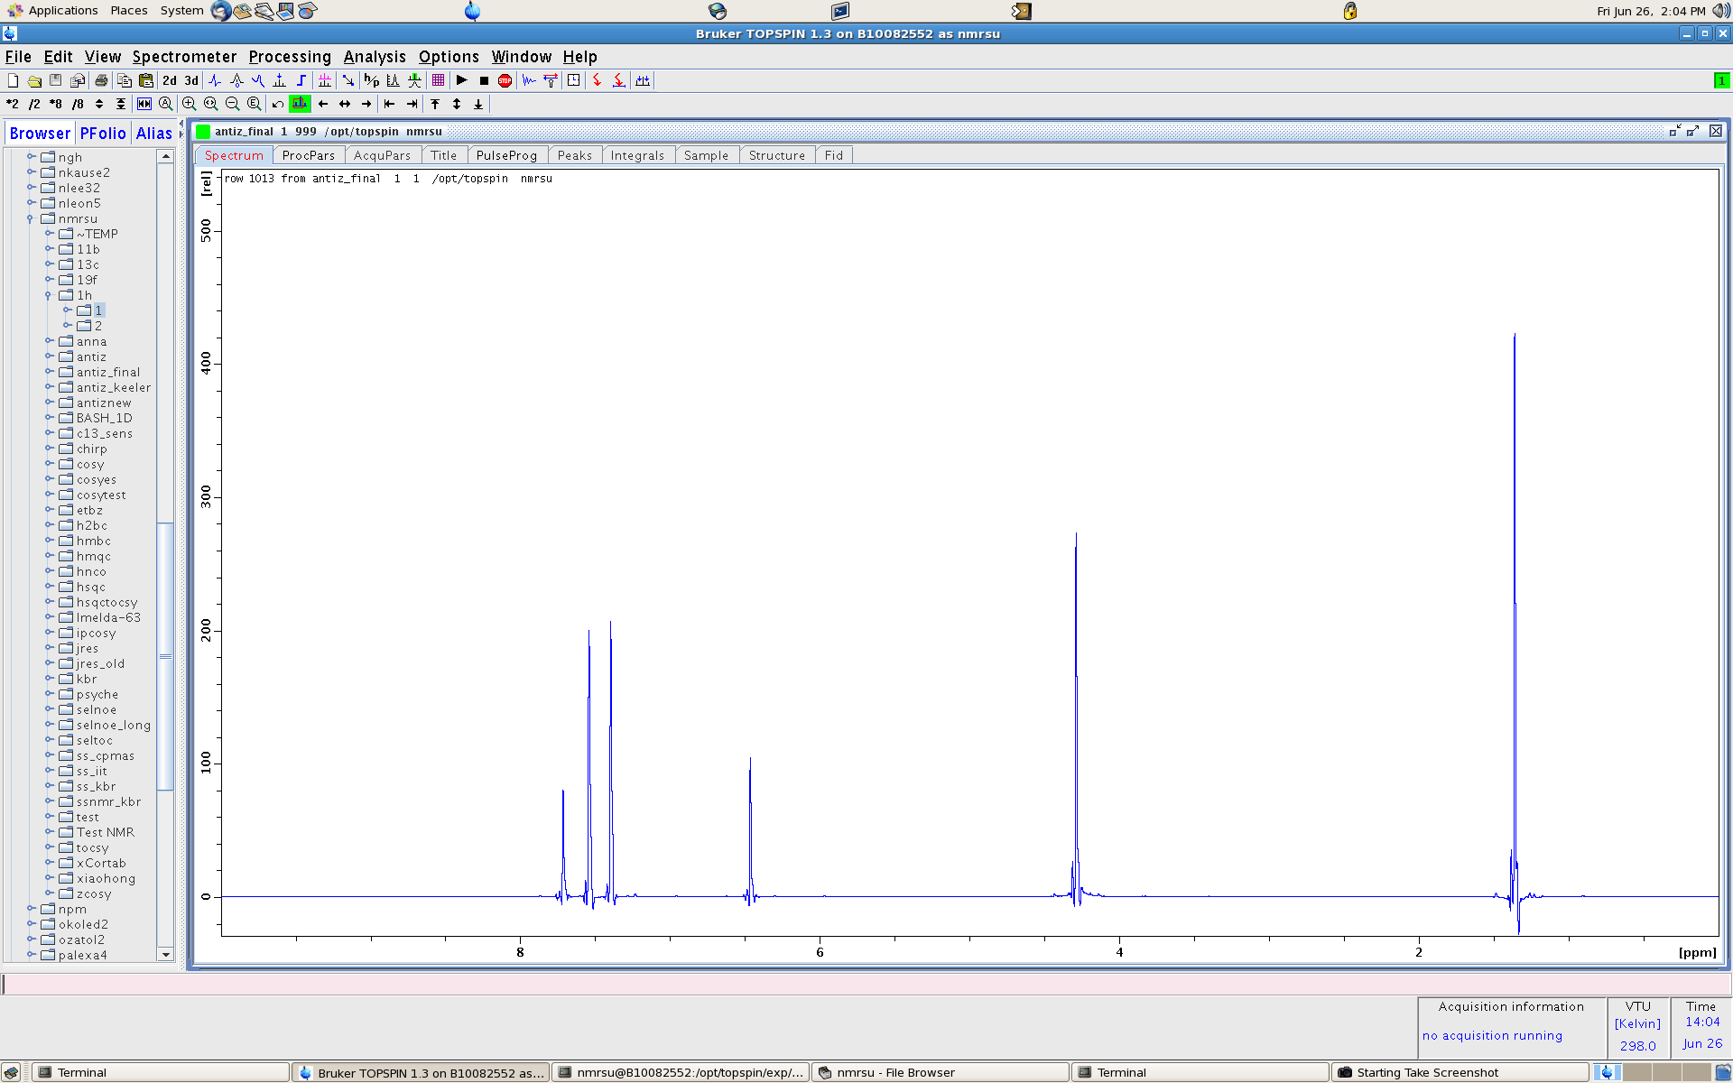Open interactive baseline correction icon
Viewport: 1733px width, 1083px height.
pyautogui.click(x=258, y=80)
